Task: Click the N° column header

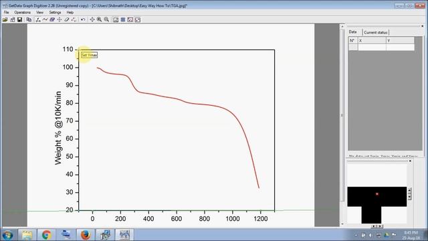Action: [353, 40]
